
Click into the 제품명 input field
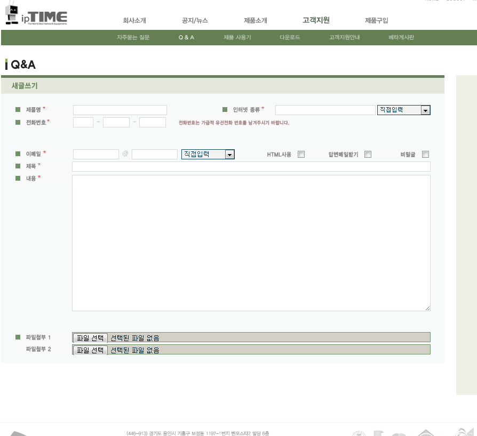[120, 110]
